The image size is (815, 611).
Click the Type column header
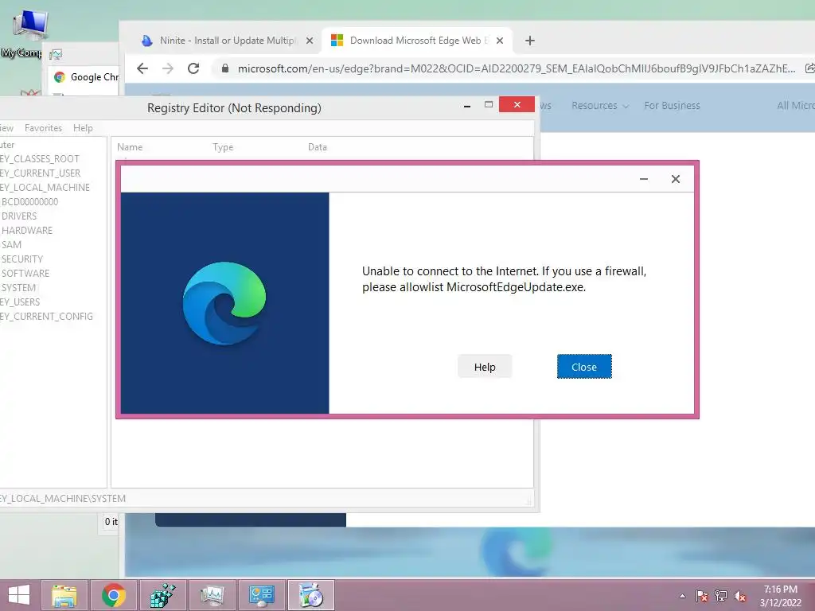(223, 147)
